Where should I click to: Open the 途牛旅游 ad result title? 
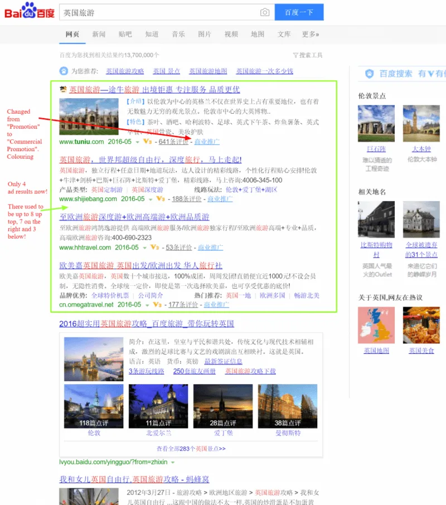[x=154, y=90]
